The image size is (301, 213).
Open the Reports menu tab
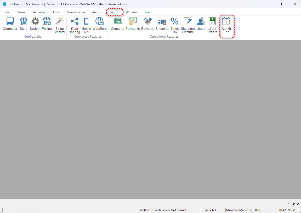tap(97, 12)
